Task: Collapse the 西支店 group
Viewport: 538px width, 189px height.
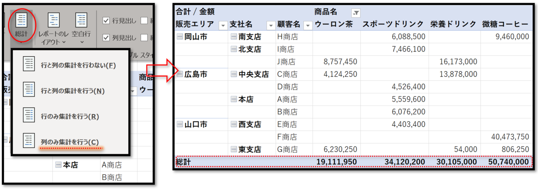Action: 234,124
